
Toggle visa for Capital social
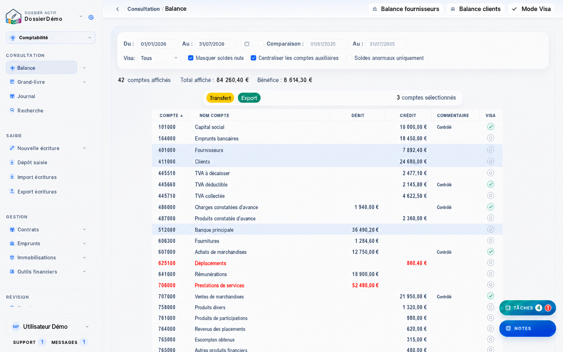[491, 127]
